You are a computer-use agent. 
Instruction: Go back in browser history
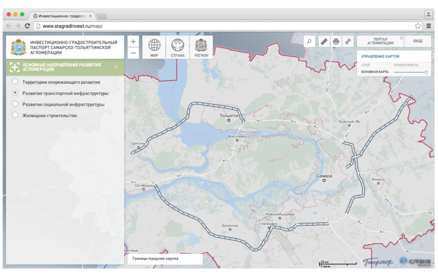9,26
